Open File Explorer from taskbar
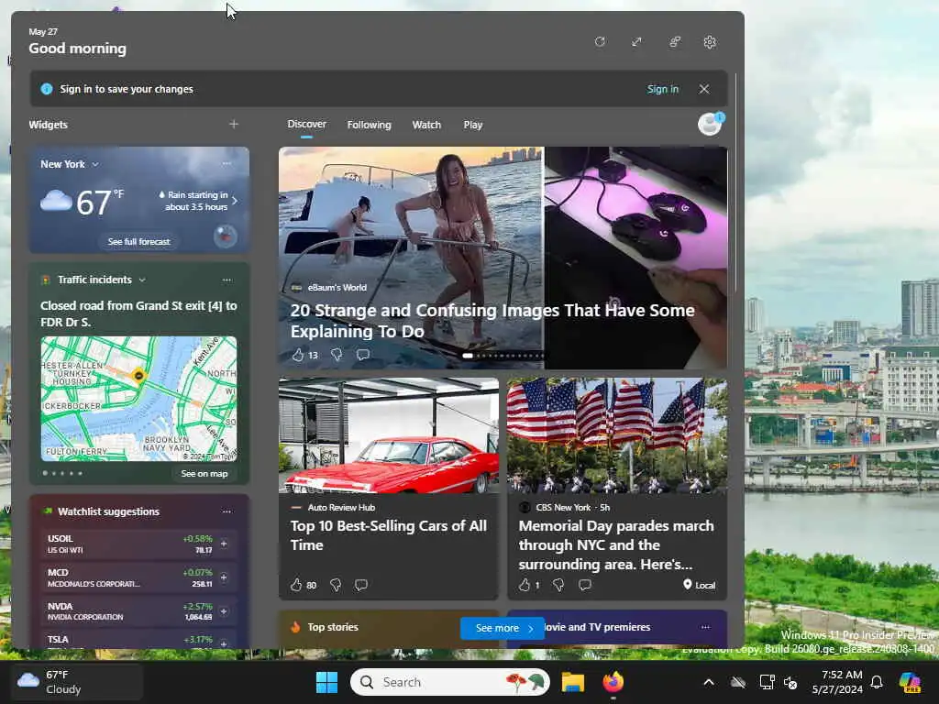 pyautogui.click(x=572, y=682)
